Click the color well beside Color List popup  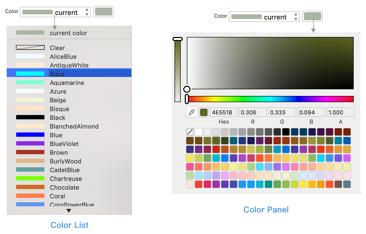pyautogui.click(x=104, y=12)
